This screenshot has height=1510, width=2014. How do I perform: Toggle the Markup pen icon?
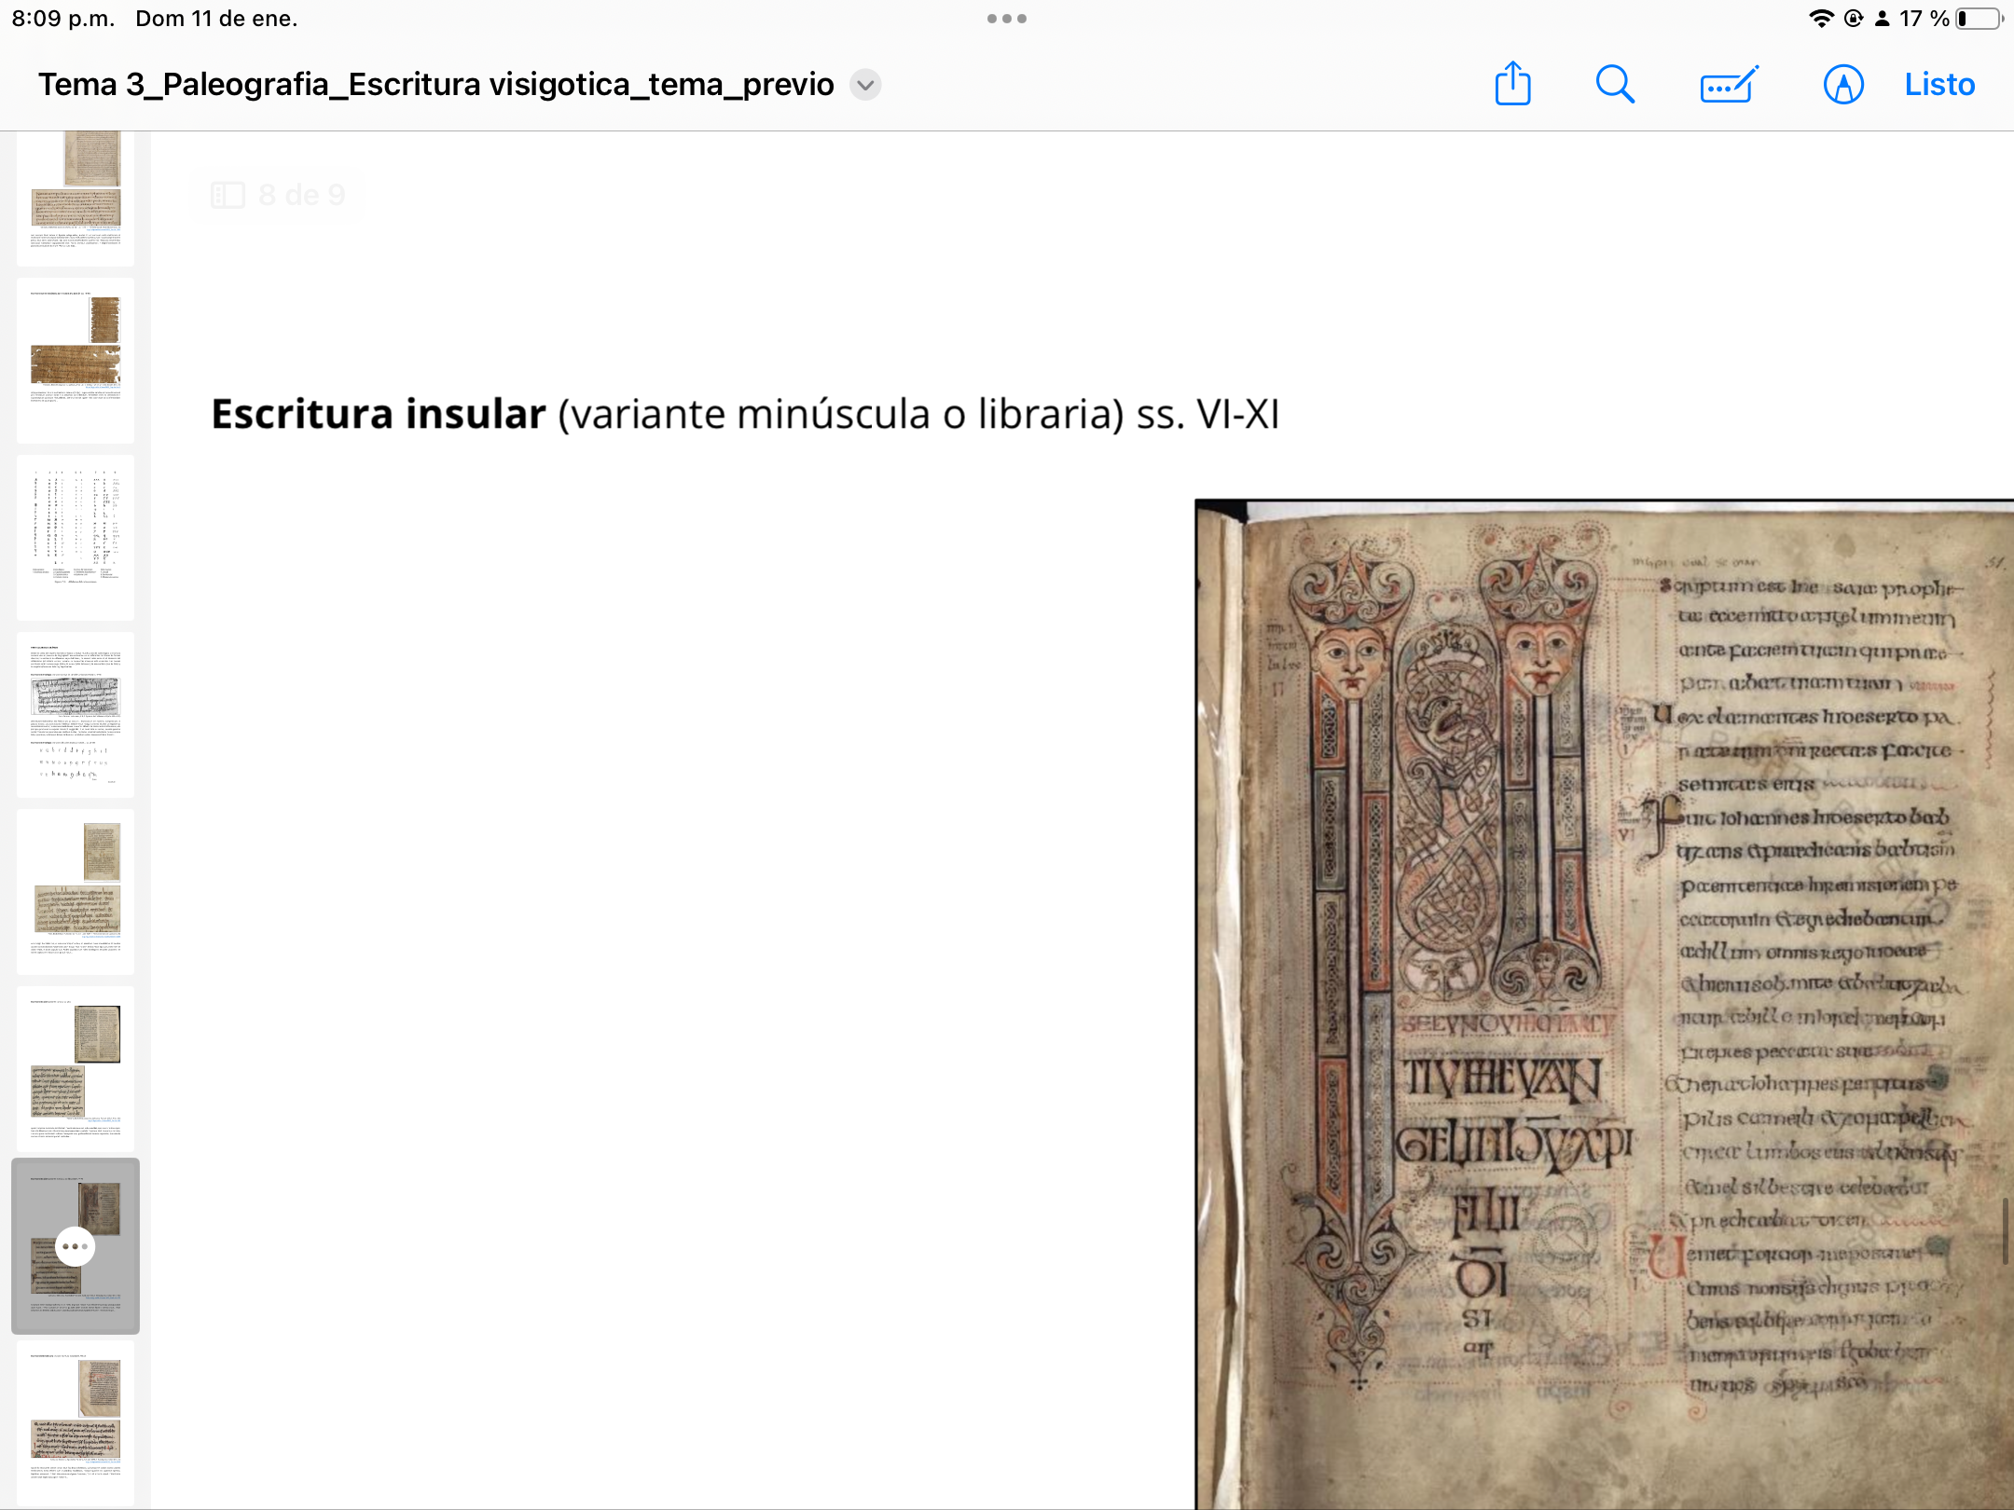[x=1843, y=85]
